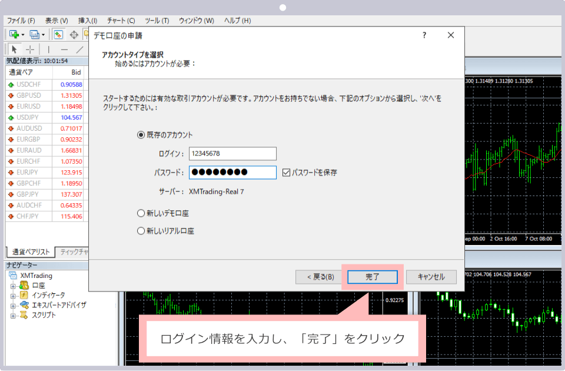Select the crosshair tool
The image size is (565, 371).
click(x=31, y=49)
